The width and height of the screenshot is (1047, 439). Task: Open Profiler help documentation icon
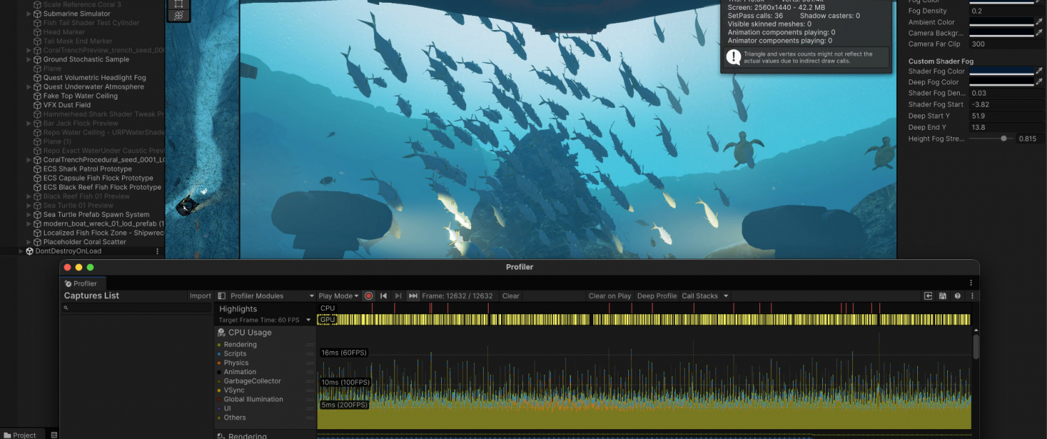[x=958, y=296]
